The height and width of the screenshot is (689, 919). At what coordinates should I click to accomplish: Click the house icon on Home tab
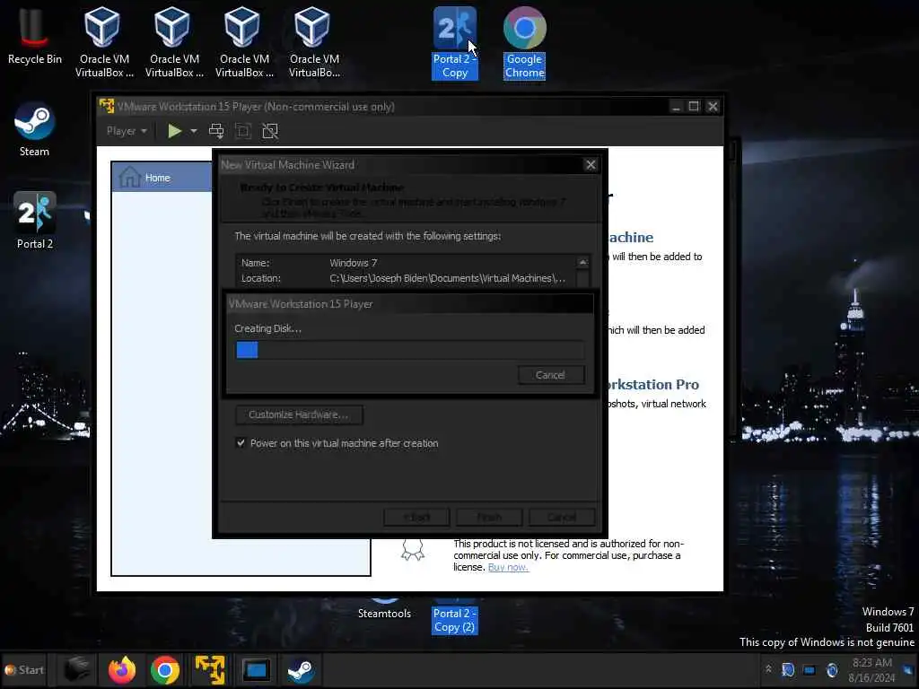point(129,177)
